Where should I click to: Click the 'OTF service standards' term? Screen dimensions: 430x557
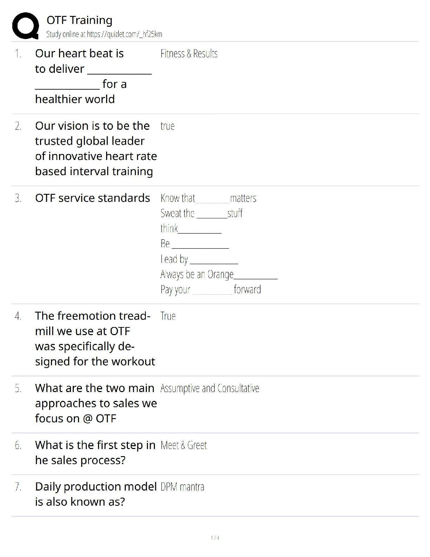pyautogui.click(x=92, y=198)
